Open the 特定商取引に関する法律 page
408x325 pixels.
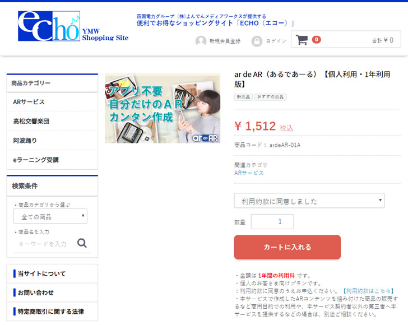click(51, 312)
